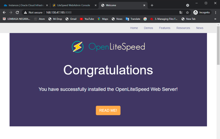
Task: Open the tab search dropdown arrow
Action: 187,5
